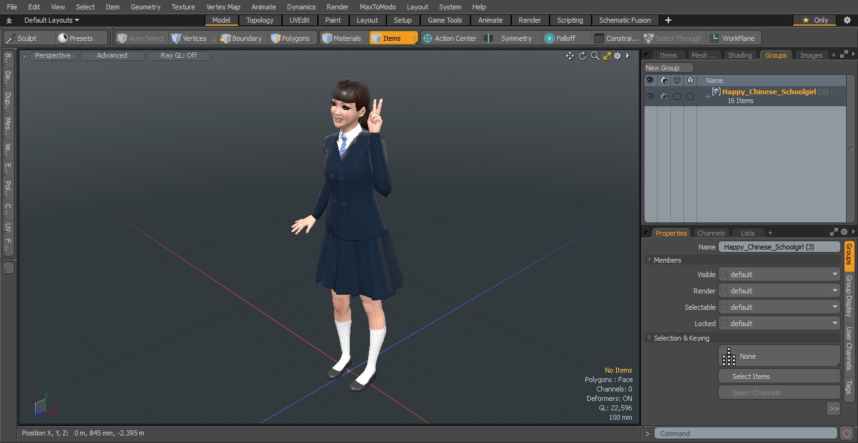
Task: Switch to the UVEdit layout tab
Action: point(300,20)
